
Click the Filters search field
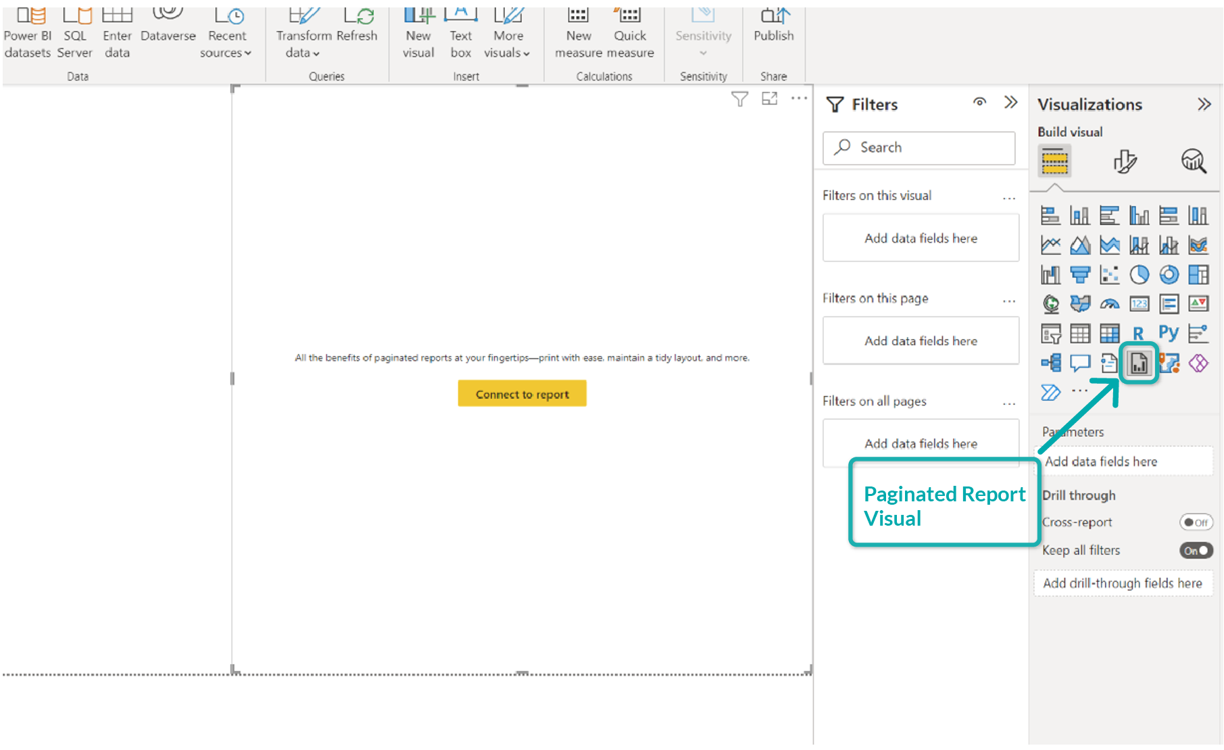(x=919, y=148)
